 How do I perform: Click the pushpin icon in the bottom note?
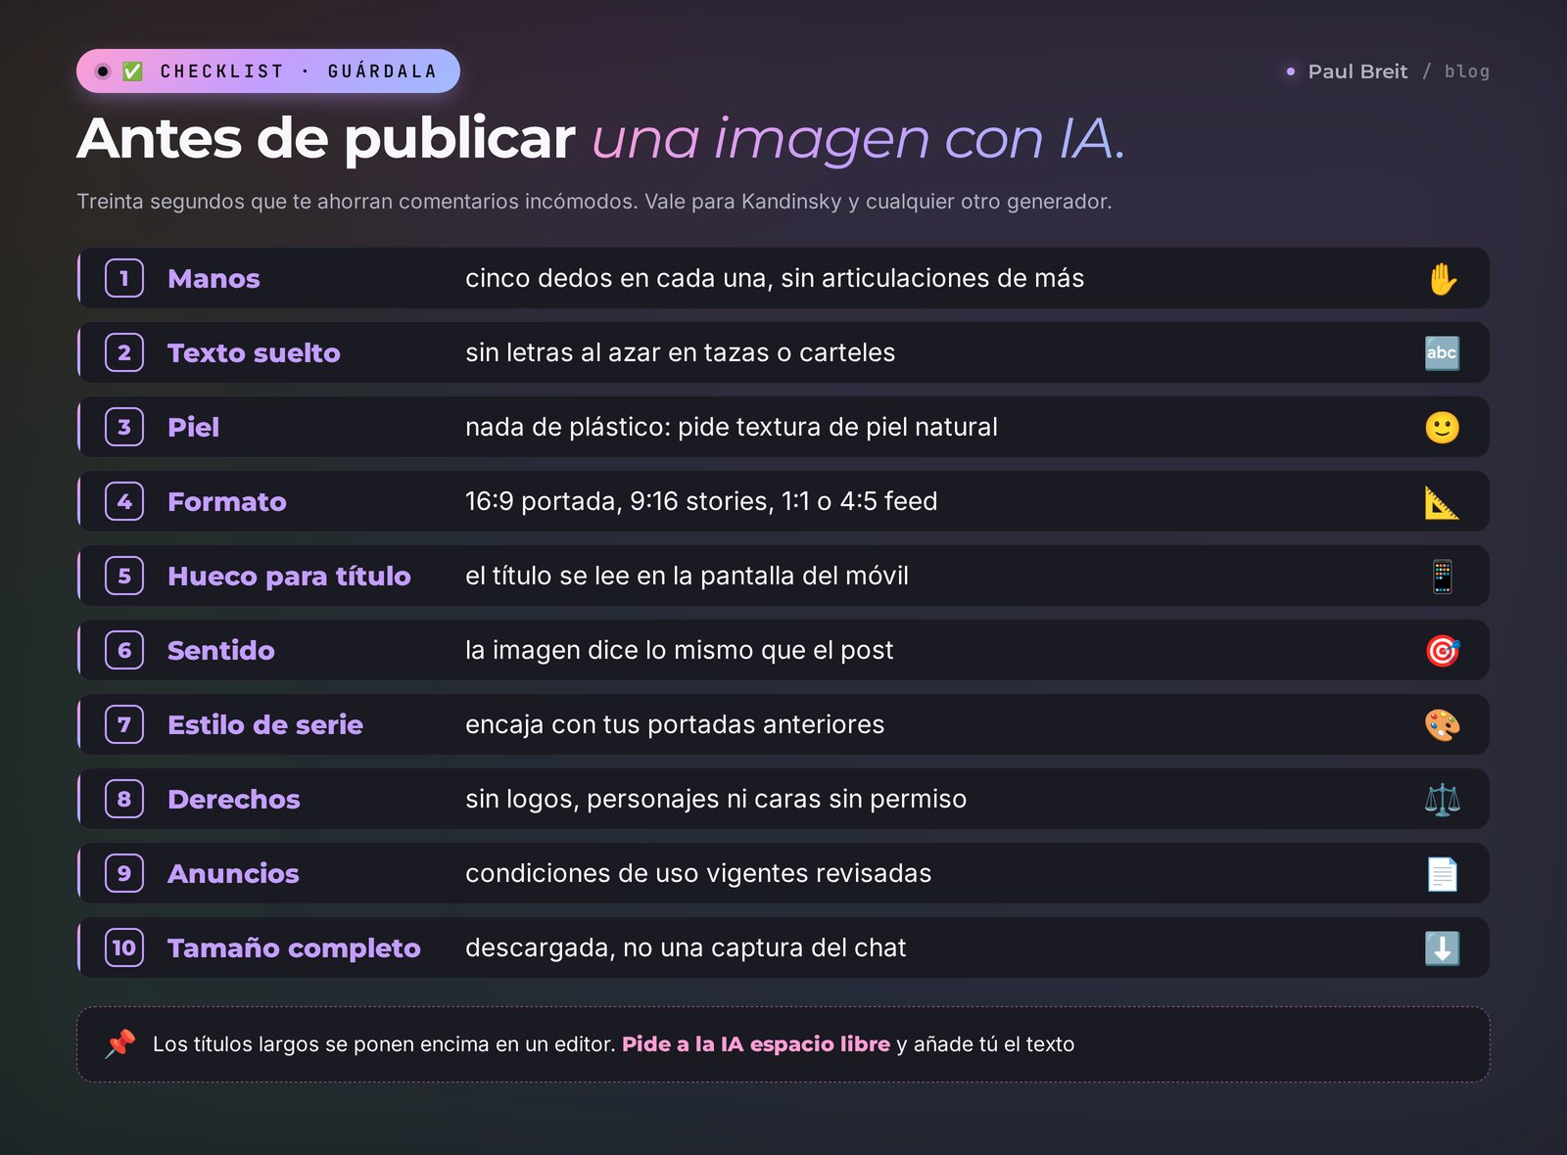[x=120, y=1043]
